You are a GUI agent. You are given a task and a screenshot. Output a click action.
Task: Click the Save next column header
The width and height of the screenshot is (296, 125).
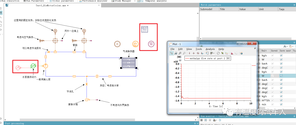pos(285,51)
